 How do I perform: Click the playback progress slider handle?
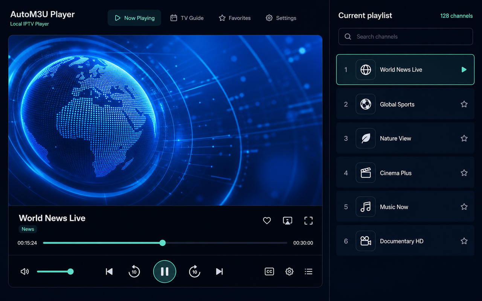[162, 243]
